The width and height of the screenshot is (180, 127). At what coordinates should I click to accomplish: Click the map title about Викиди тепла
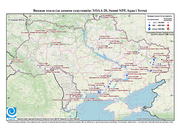click(90, 11)
